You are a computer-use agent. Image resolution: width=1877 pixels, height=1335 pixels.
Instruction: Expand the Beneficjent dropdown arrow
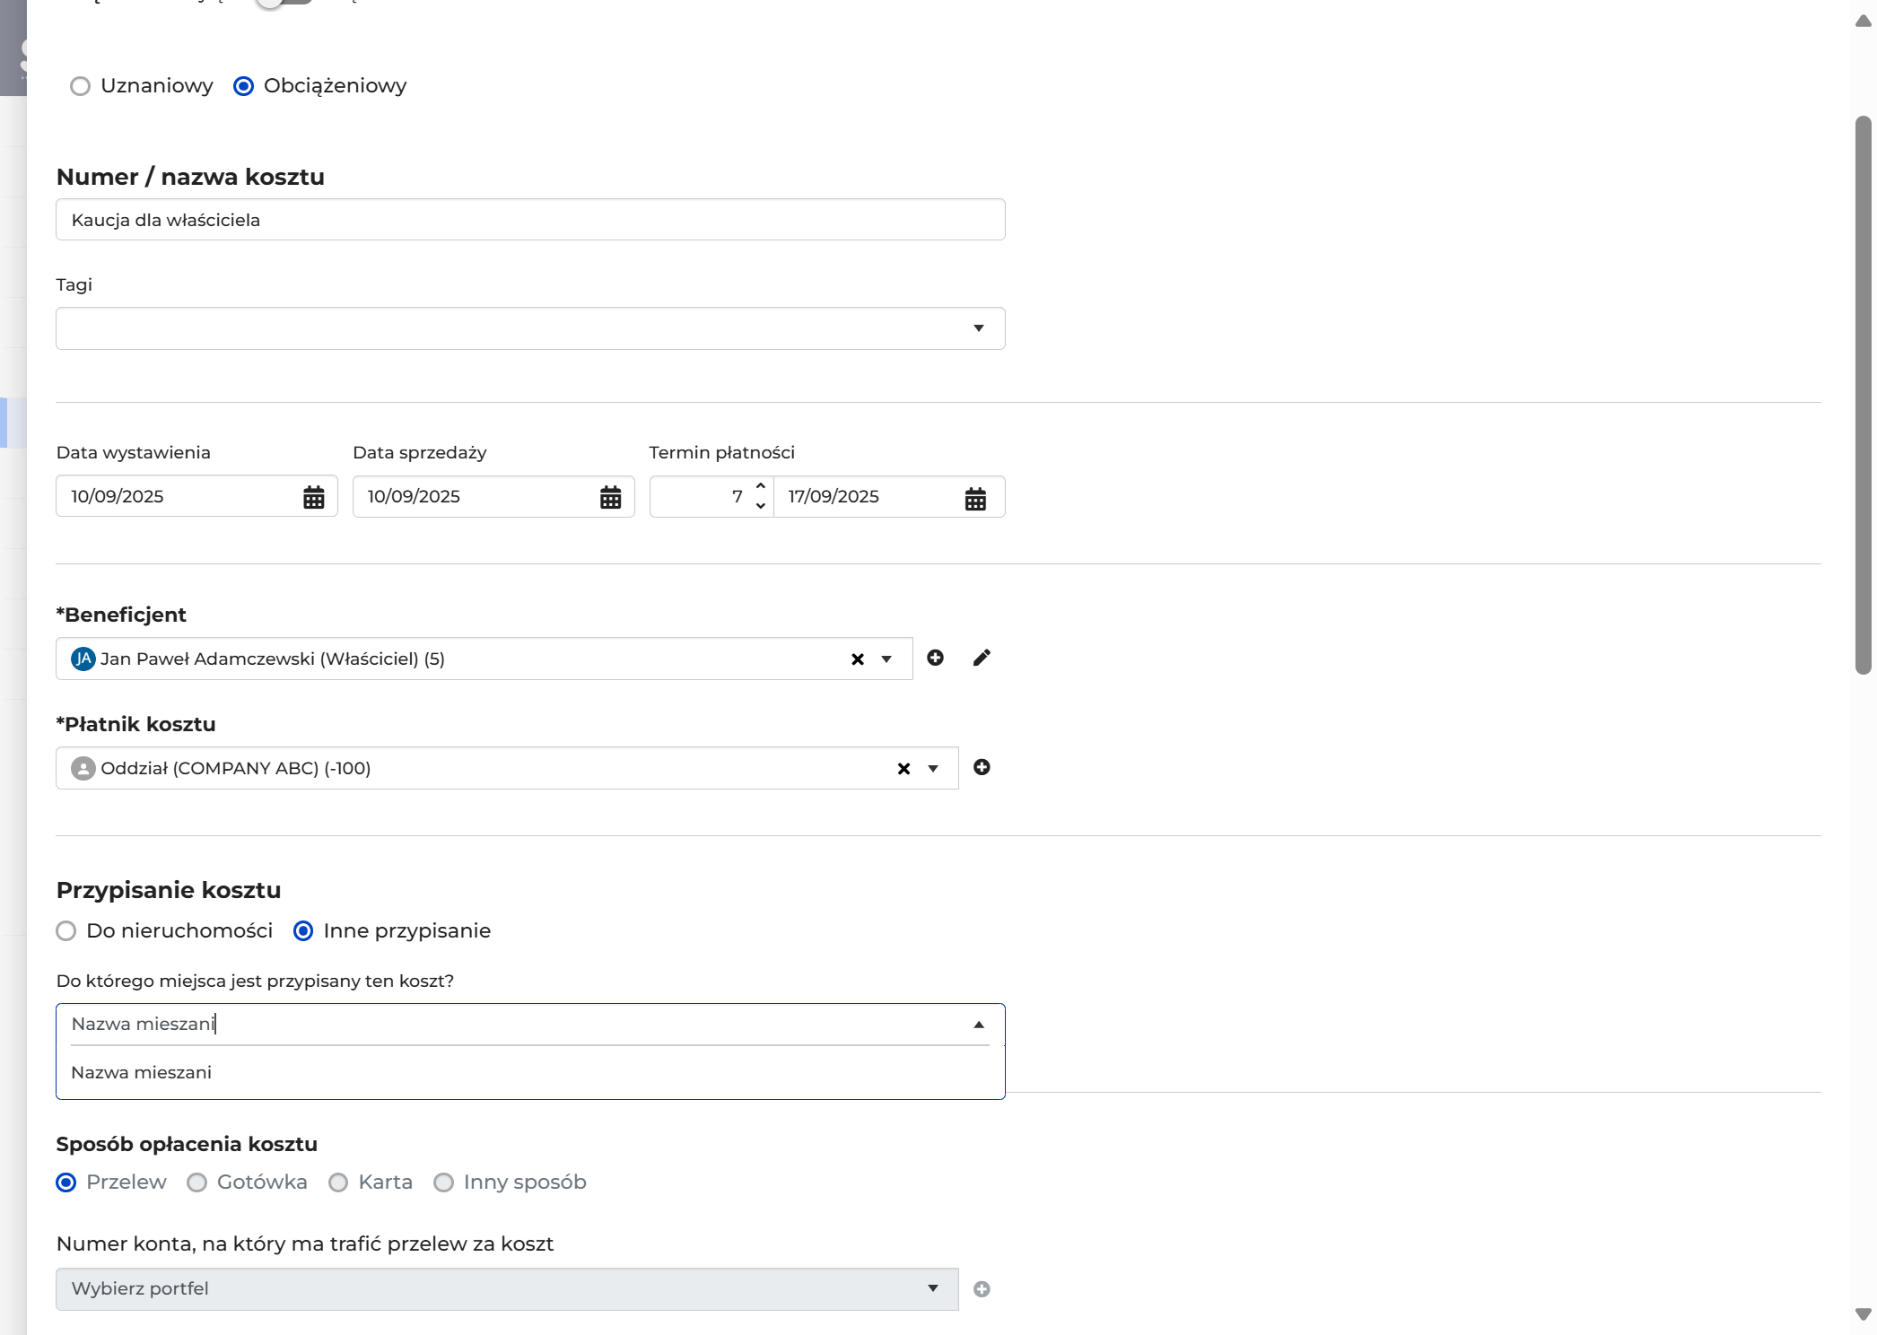886,659
